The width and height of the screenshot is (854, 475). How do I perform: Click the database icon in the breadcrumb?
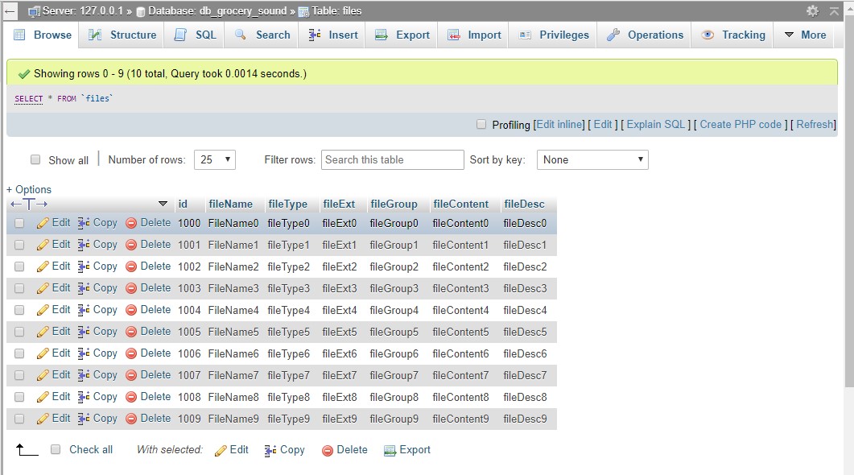pyautogui.click(x=141, y=11)
